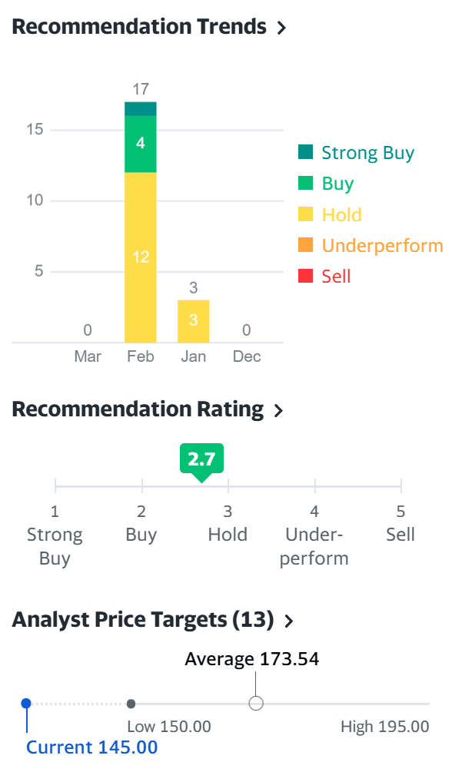Click the Buy legend green swatch
This screenshot has width=462, height=772.
(x=306, y=184)
